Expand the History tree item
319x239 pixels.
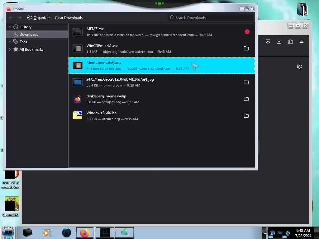(x=10, y=27)
